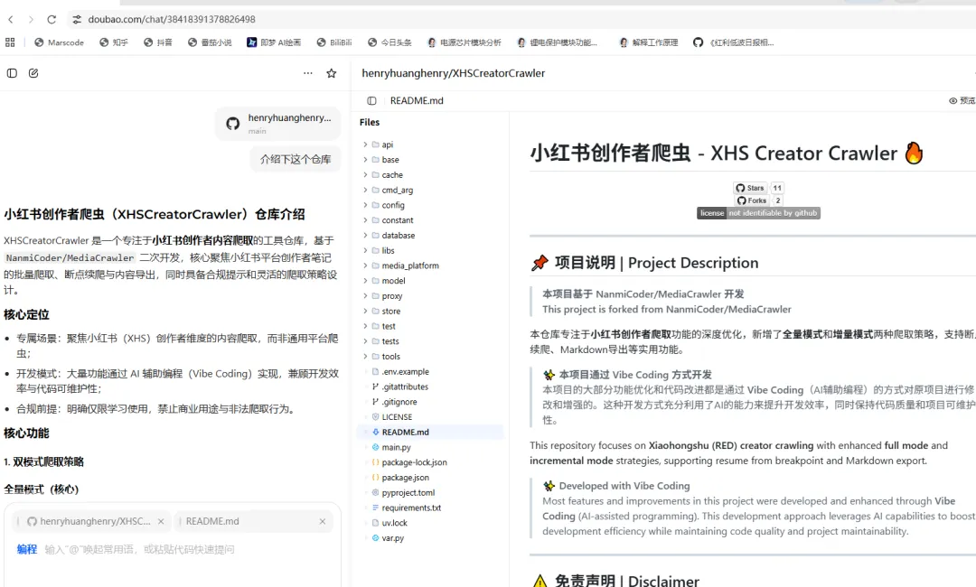
Task: Open the 番茄小说 bookmark
Action: (x=210, y=42)
